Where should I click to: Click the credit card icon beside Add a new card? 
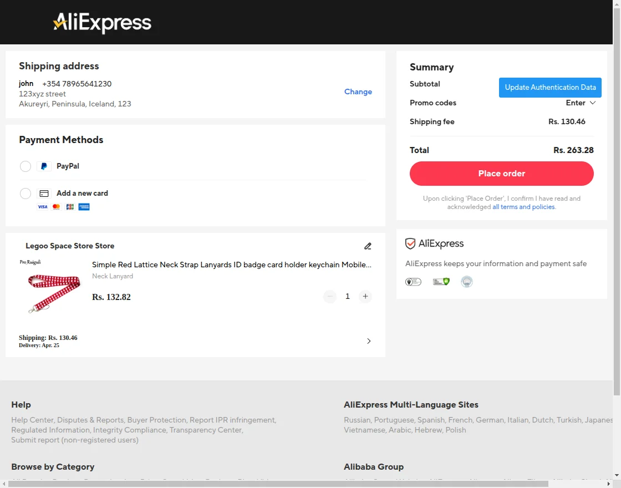tap(44, 194)
